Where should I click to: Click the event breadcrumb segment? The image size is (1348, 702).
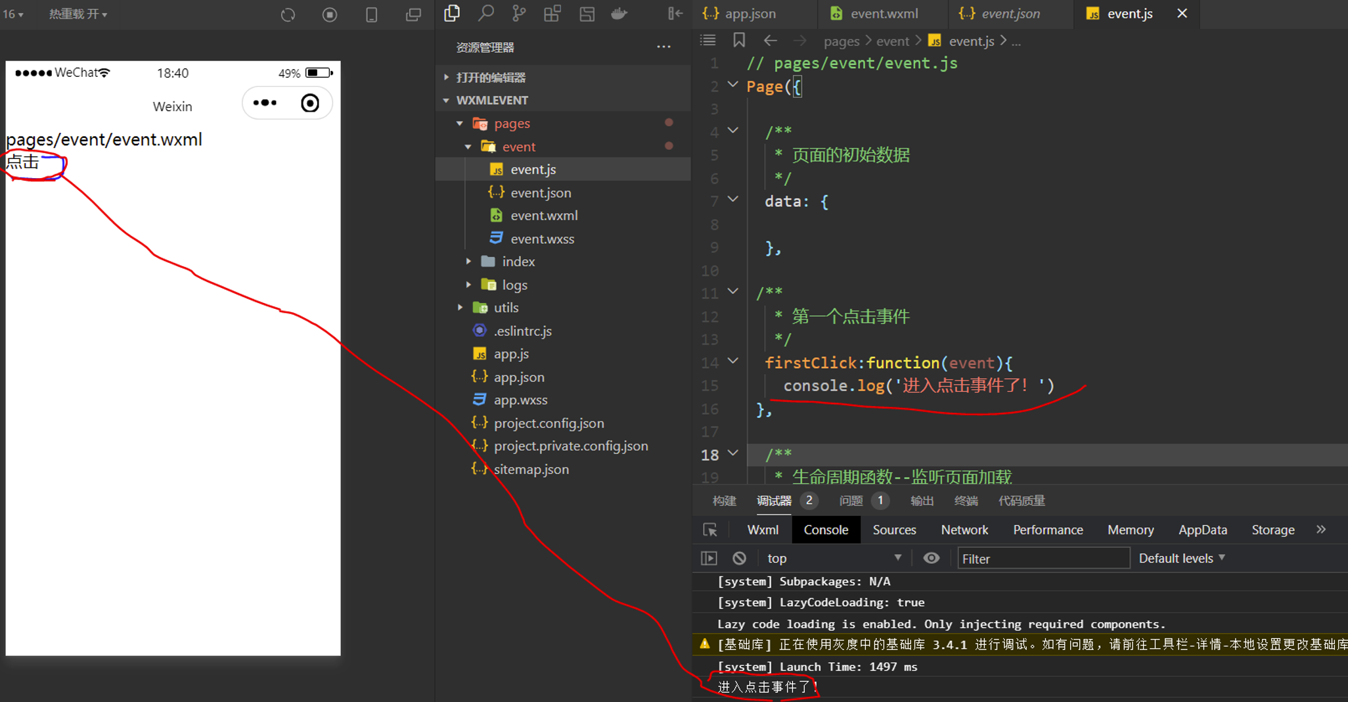coord(893,41)
